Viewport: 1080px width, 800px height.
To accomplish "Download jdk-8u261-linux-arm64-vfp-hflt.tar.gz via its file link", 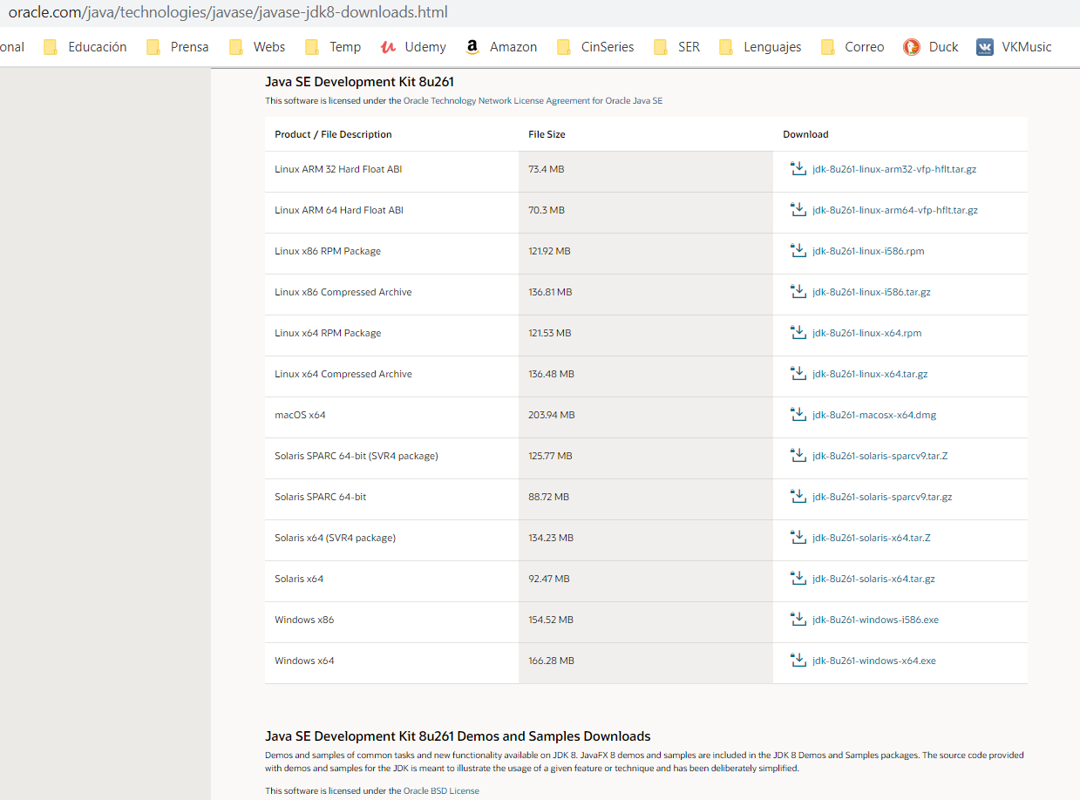I will 895,209.
